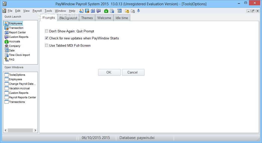The height and width of the screenshot is (143, 262).
Task: Open Report Center from the toolbar fax icon
Action: [x=93, y=11]
